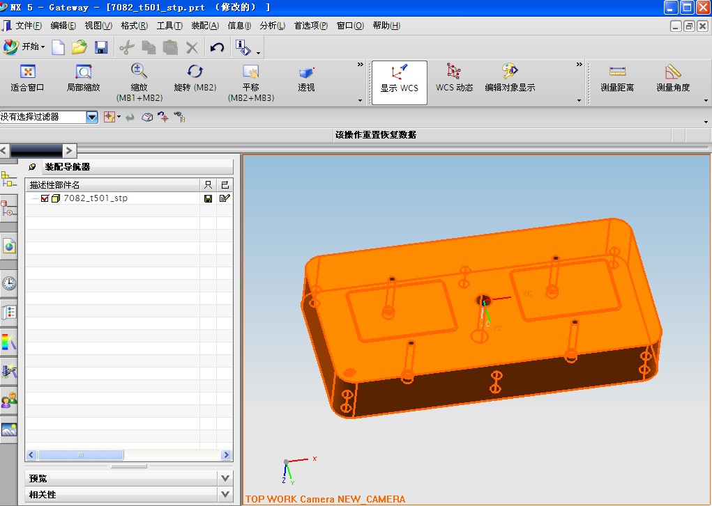Open the dropdown arrow next to information icon

(x=259, y=53)
